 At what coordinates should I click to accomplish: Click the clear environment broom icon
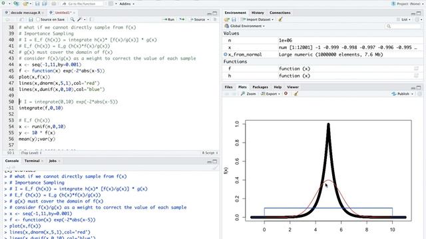(280, 19)
